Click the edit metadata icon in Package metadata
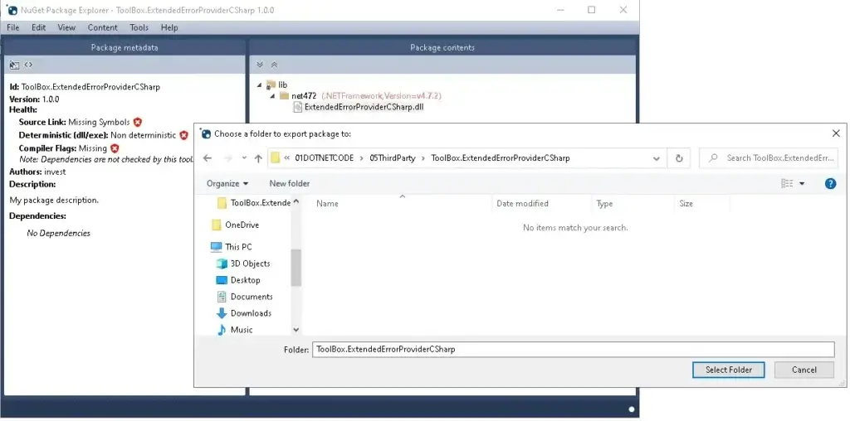Viewport: 850px width, 421px height. pos(14,65)
